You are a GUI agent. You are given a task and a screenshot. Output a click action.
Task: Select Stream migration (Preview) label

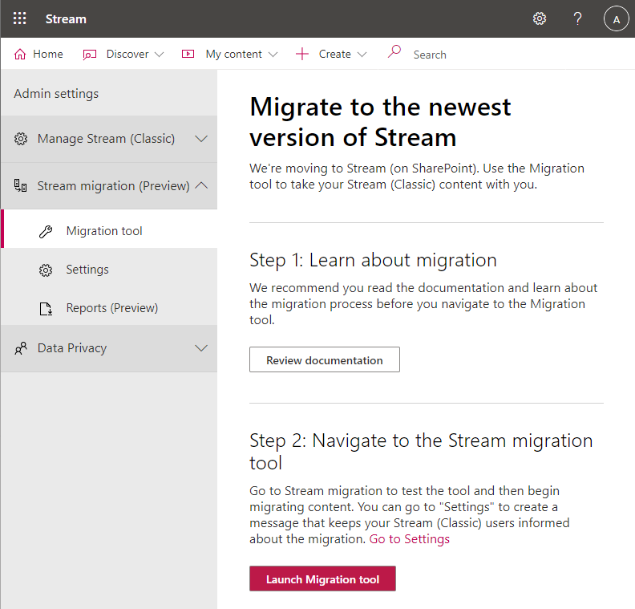click(113, 185)
